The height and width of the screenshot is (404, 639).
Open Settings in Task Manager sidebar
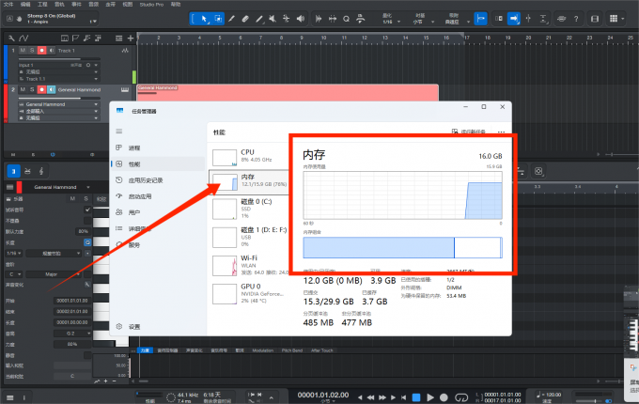(158, 327)
